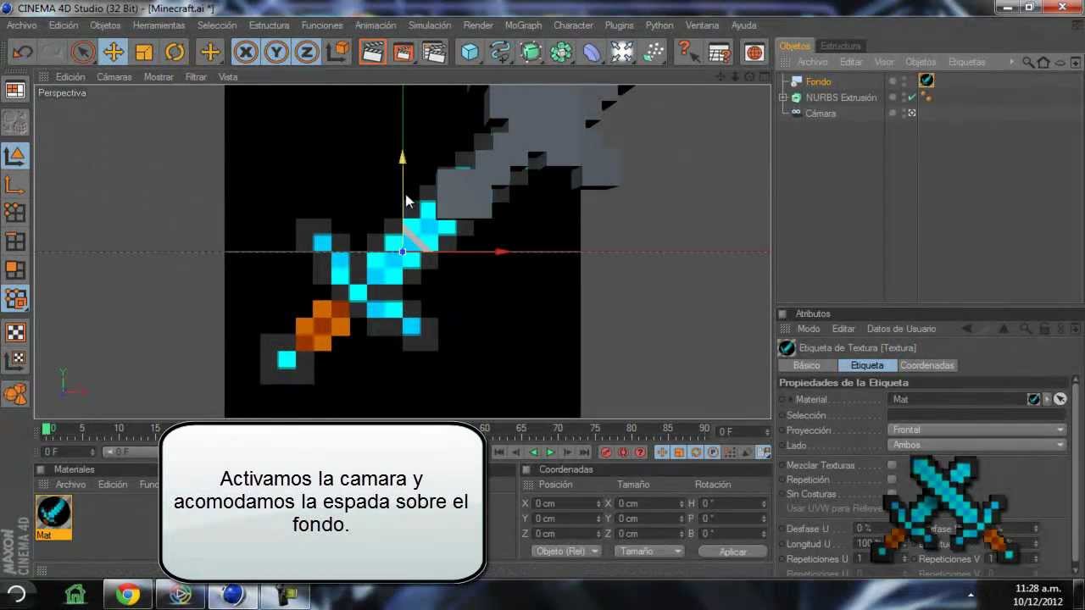
Task: Open the Tamaño dropdown under coordinates
Action: click(x=648, y=551)
